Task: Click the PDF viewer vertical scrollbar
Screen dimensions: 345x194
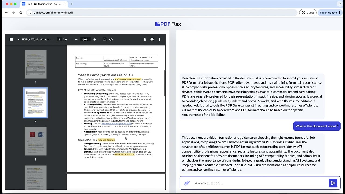Action: tap(165, 83)
